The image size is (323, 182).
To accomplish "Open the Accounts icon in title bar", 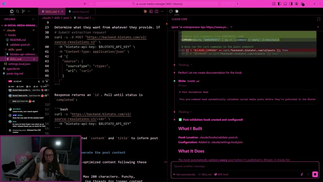I will click(297, 4).
